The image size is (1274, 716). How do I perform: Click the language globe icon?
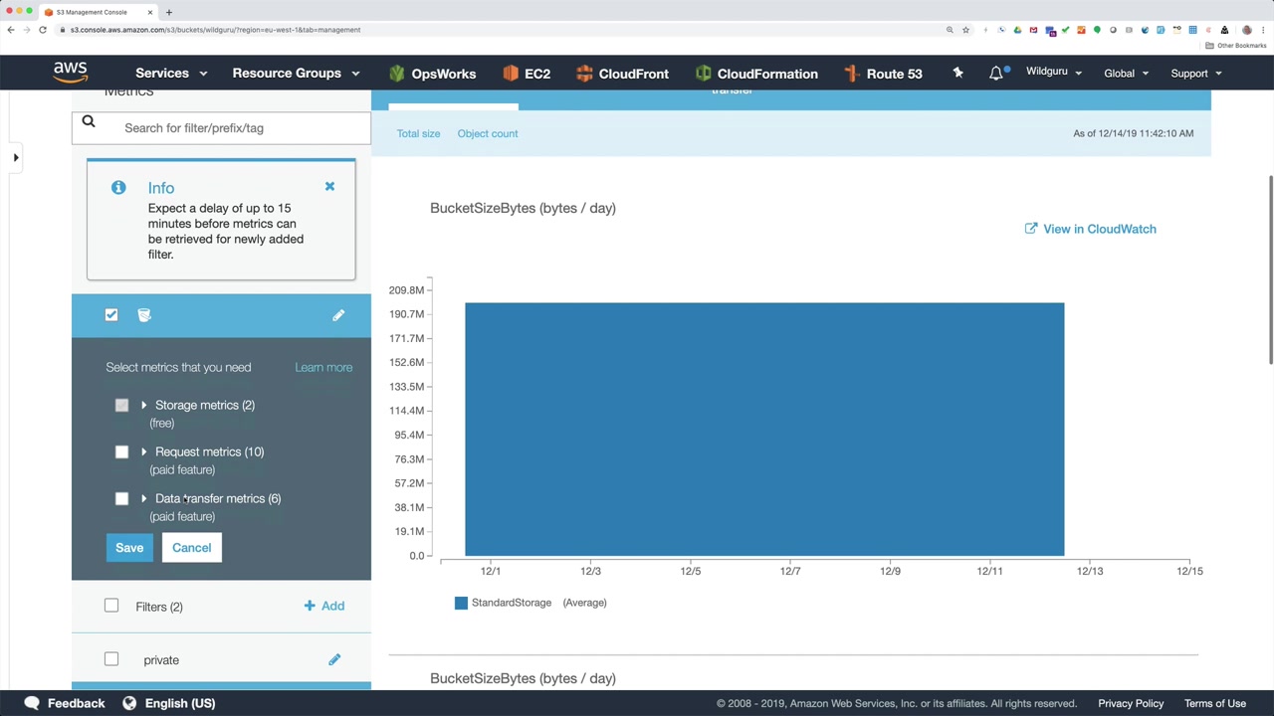click(129, 703)
